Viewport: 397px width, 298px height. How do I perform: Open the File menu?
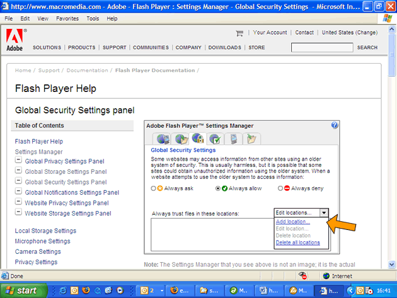point(9,18)
